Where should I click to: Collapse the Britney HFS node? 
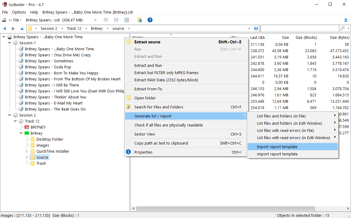click(x=21, y=133)
